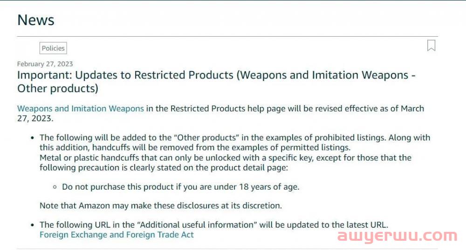Click the Note that Amazon may make disclosures line

tap(161, 205)
